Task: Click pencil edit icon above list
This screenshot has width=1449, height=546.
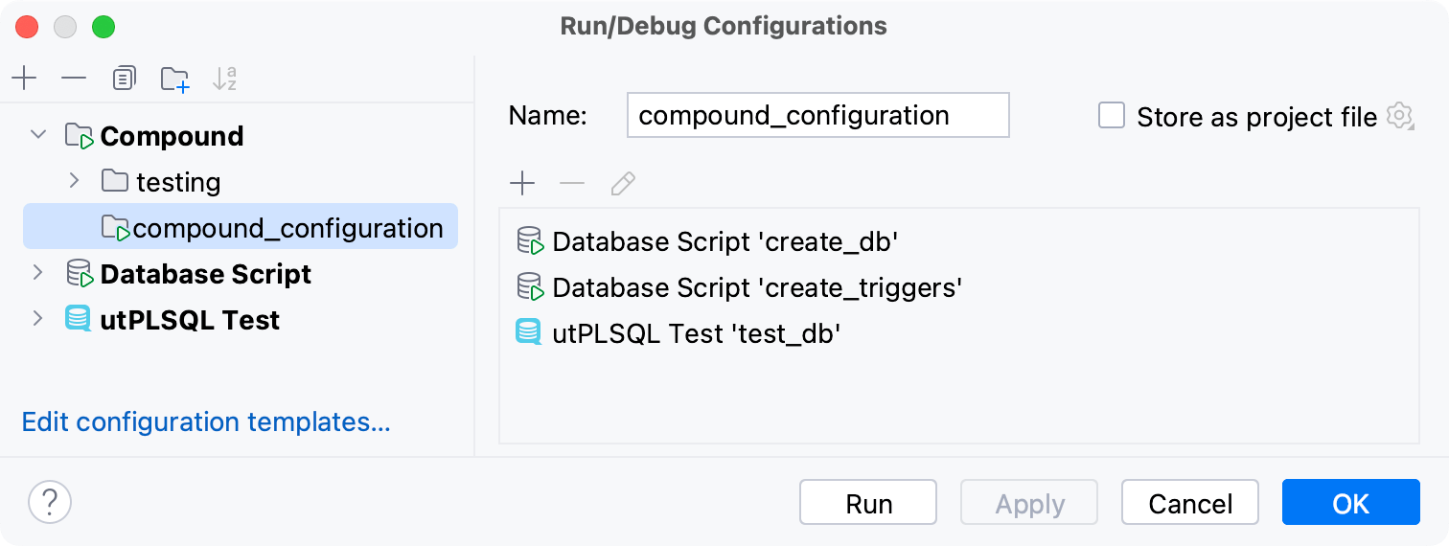Action: tap(623, 183)
